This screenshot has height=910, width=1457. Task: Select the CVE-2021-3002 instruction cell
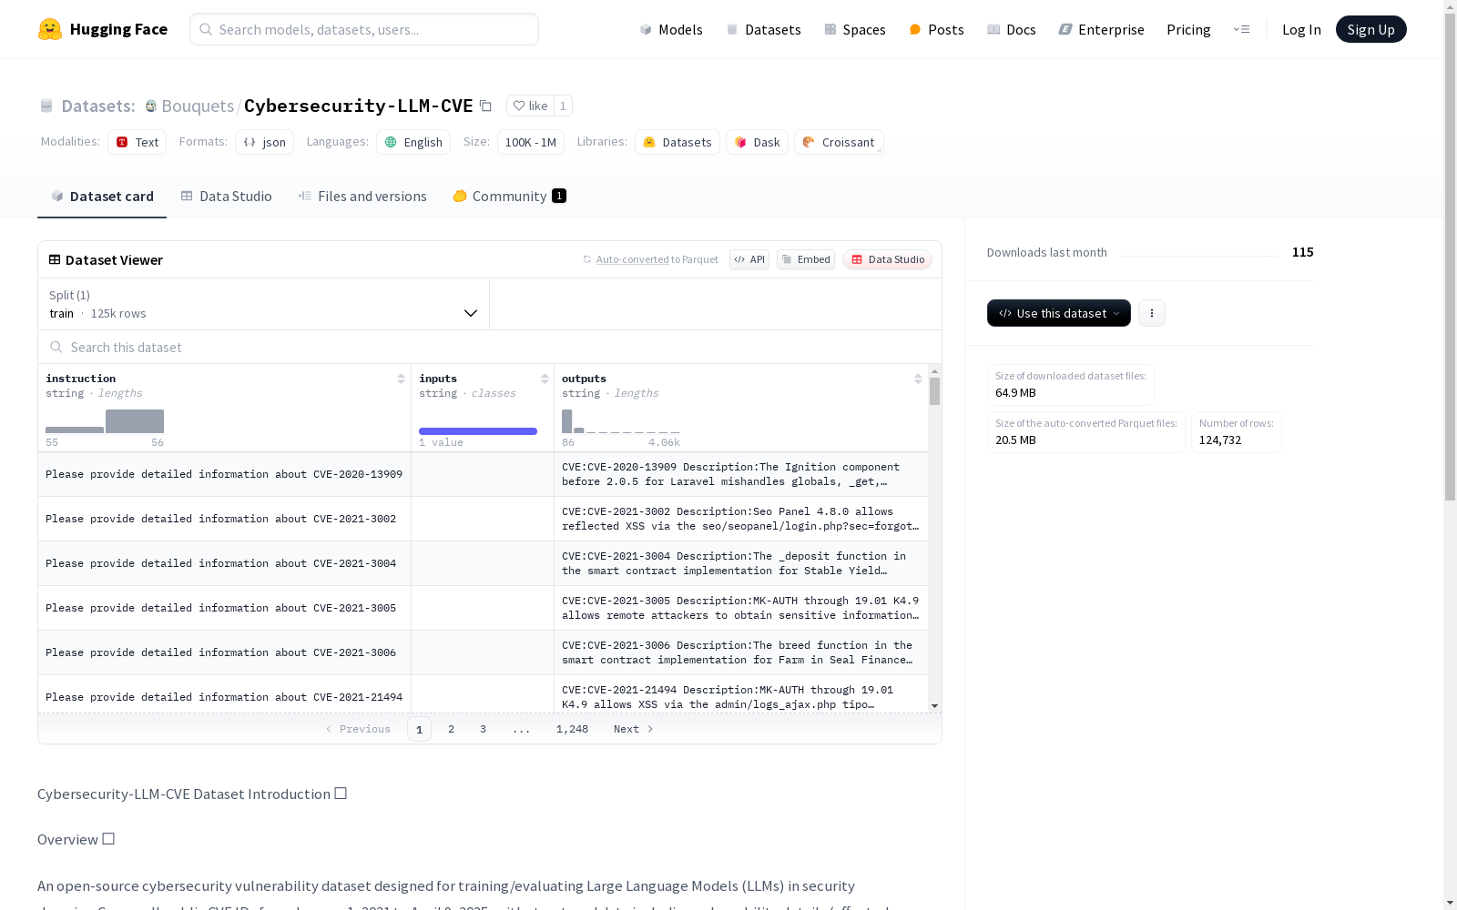224,519
